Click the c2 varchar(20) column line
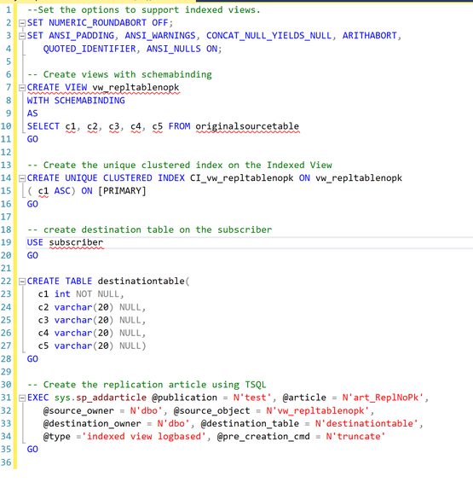 click(91, 307)
